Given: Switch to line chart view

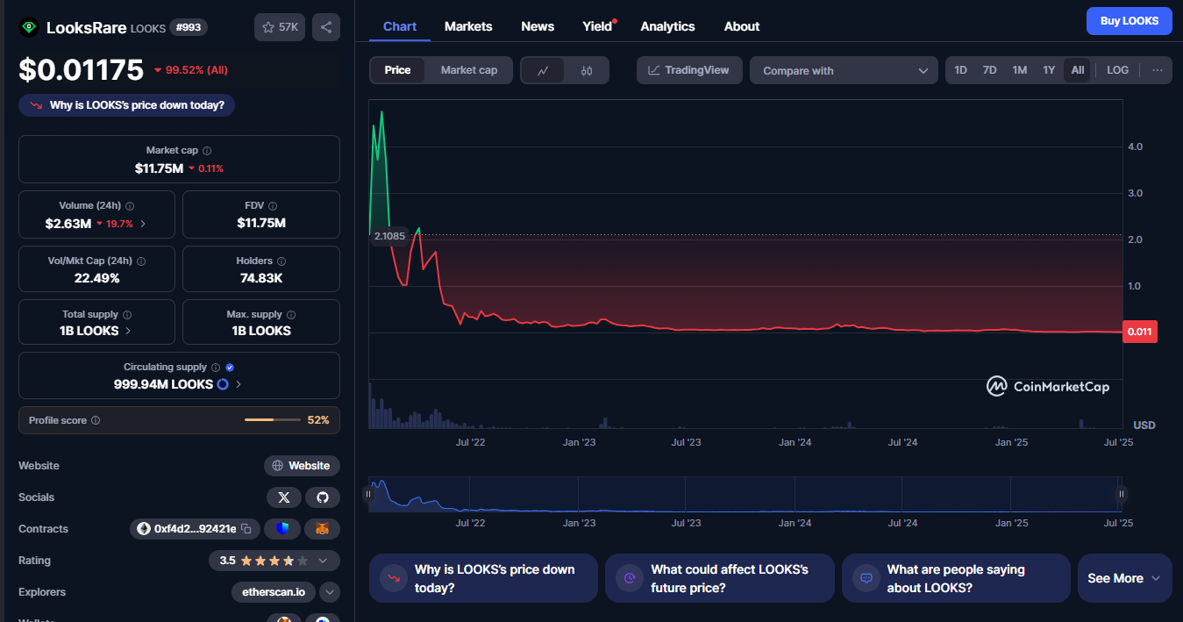Looking at the screenshot, I should pos(543,70).
